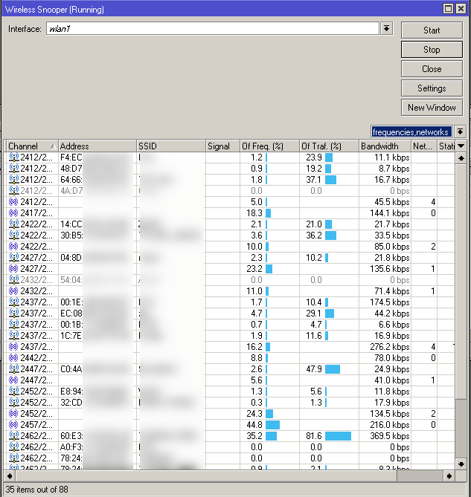Screen dimensions: 471x497
Task: Select the 2457 channel frequency icon
Action: [13, 425]
